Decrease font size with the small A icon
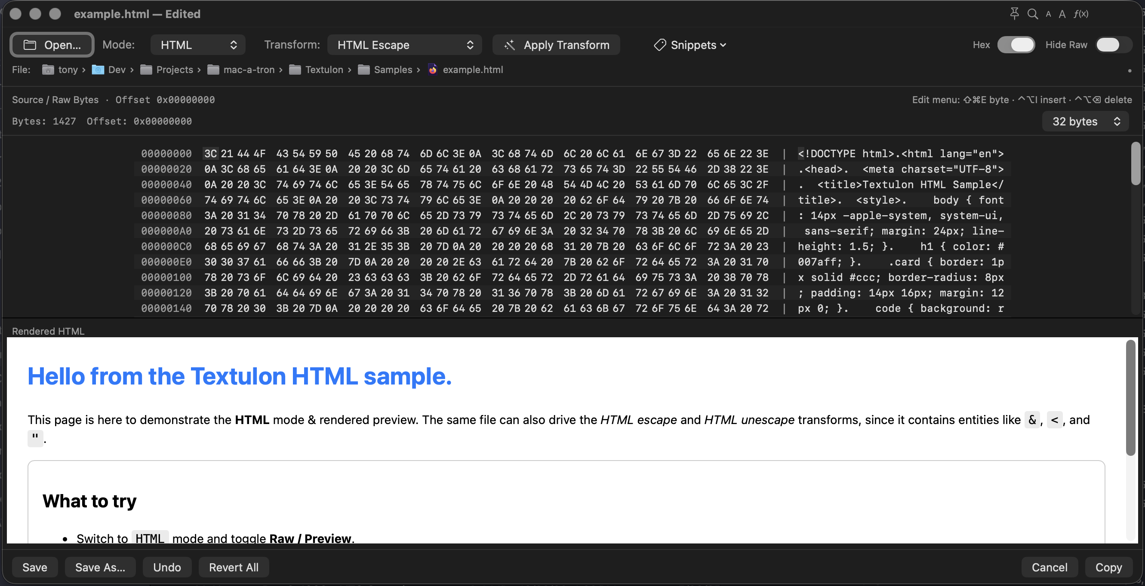 pyautogui.click(x=1048, y=14)
